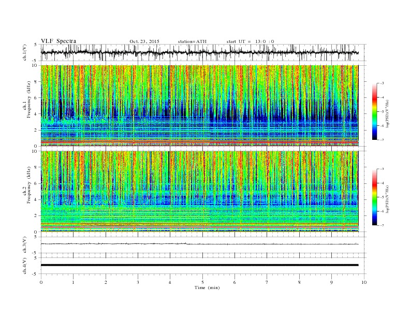Select the "ch.4(V)" axis label

(25, 266)
